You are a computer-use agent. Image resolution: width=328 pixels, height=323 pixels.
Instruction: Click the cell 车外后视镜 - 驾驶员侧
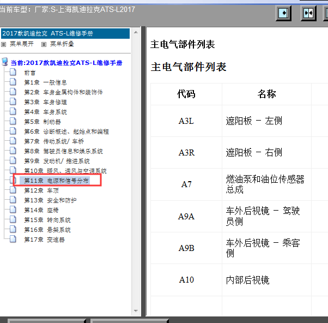pos(267,217)
